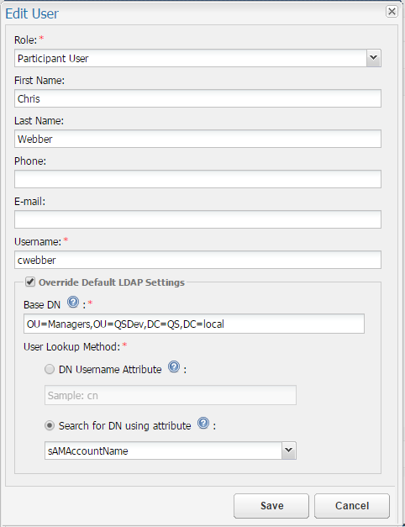Viewport: 405px width, 527px height.
Task: Save the user changes
Action: click(271, 506)
